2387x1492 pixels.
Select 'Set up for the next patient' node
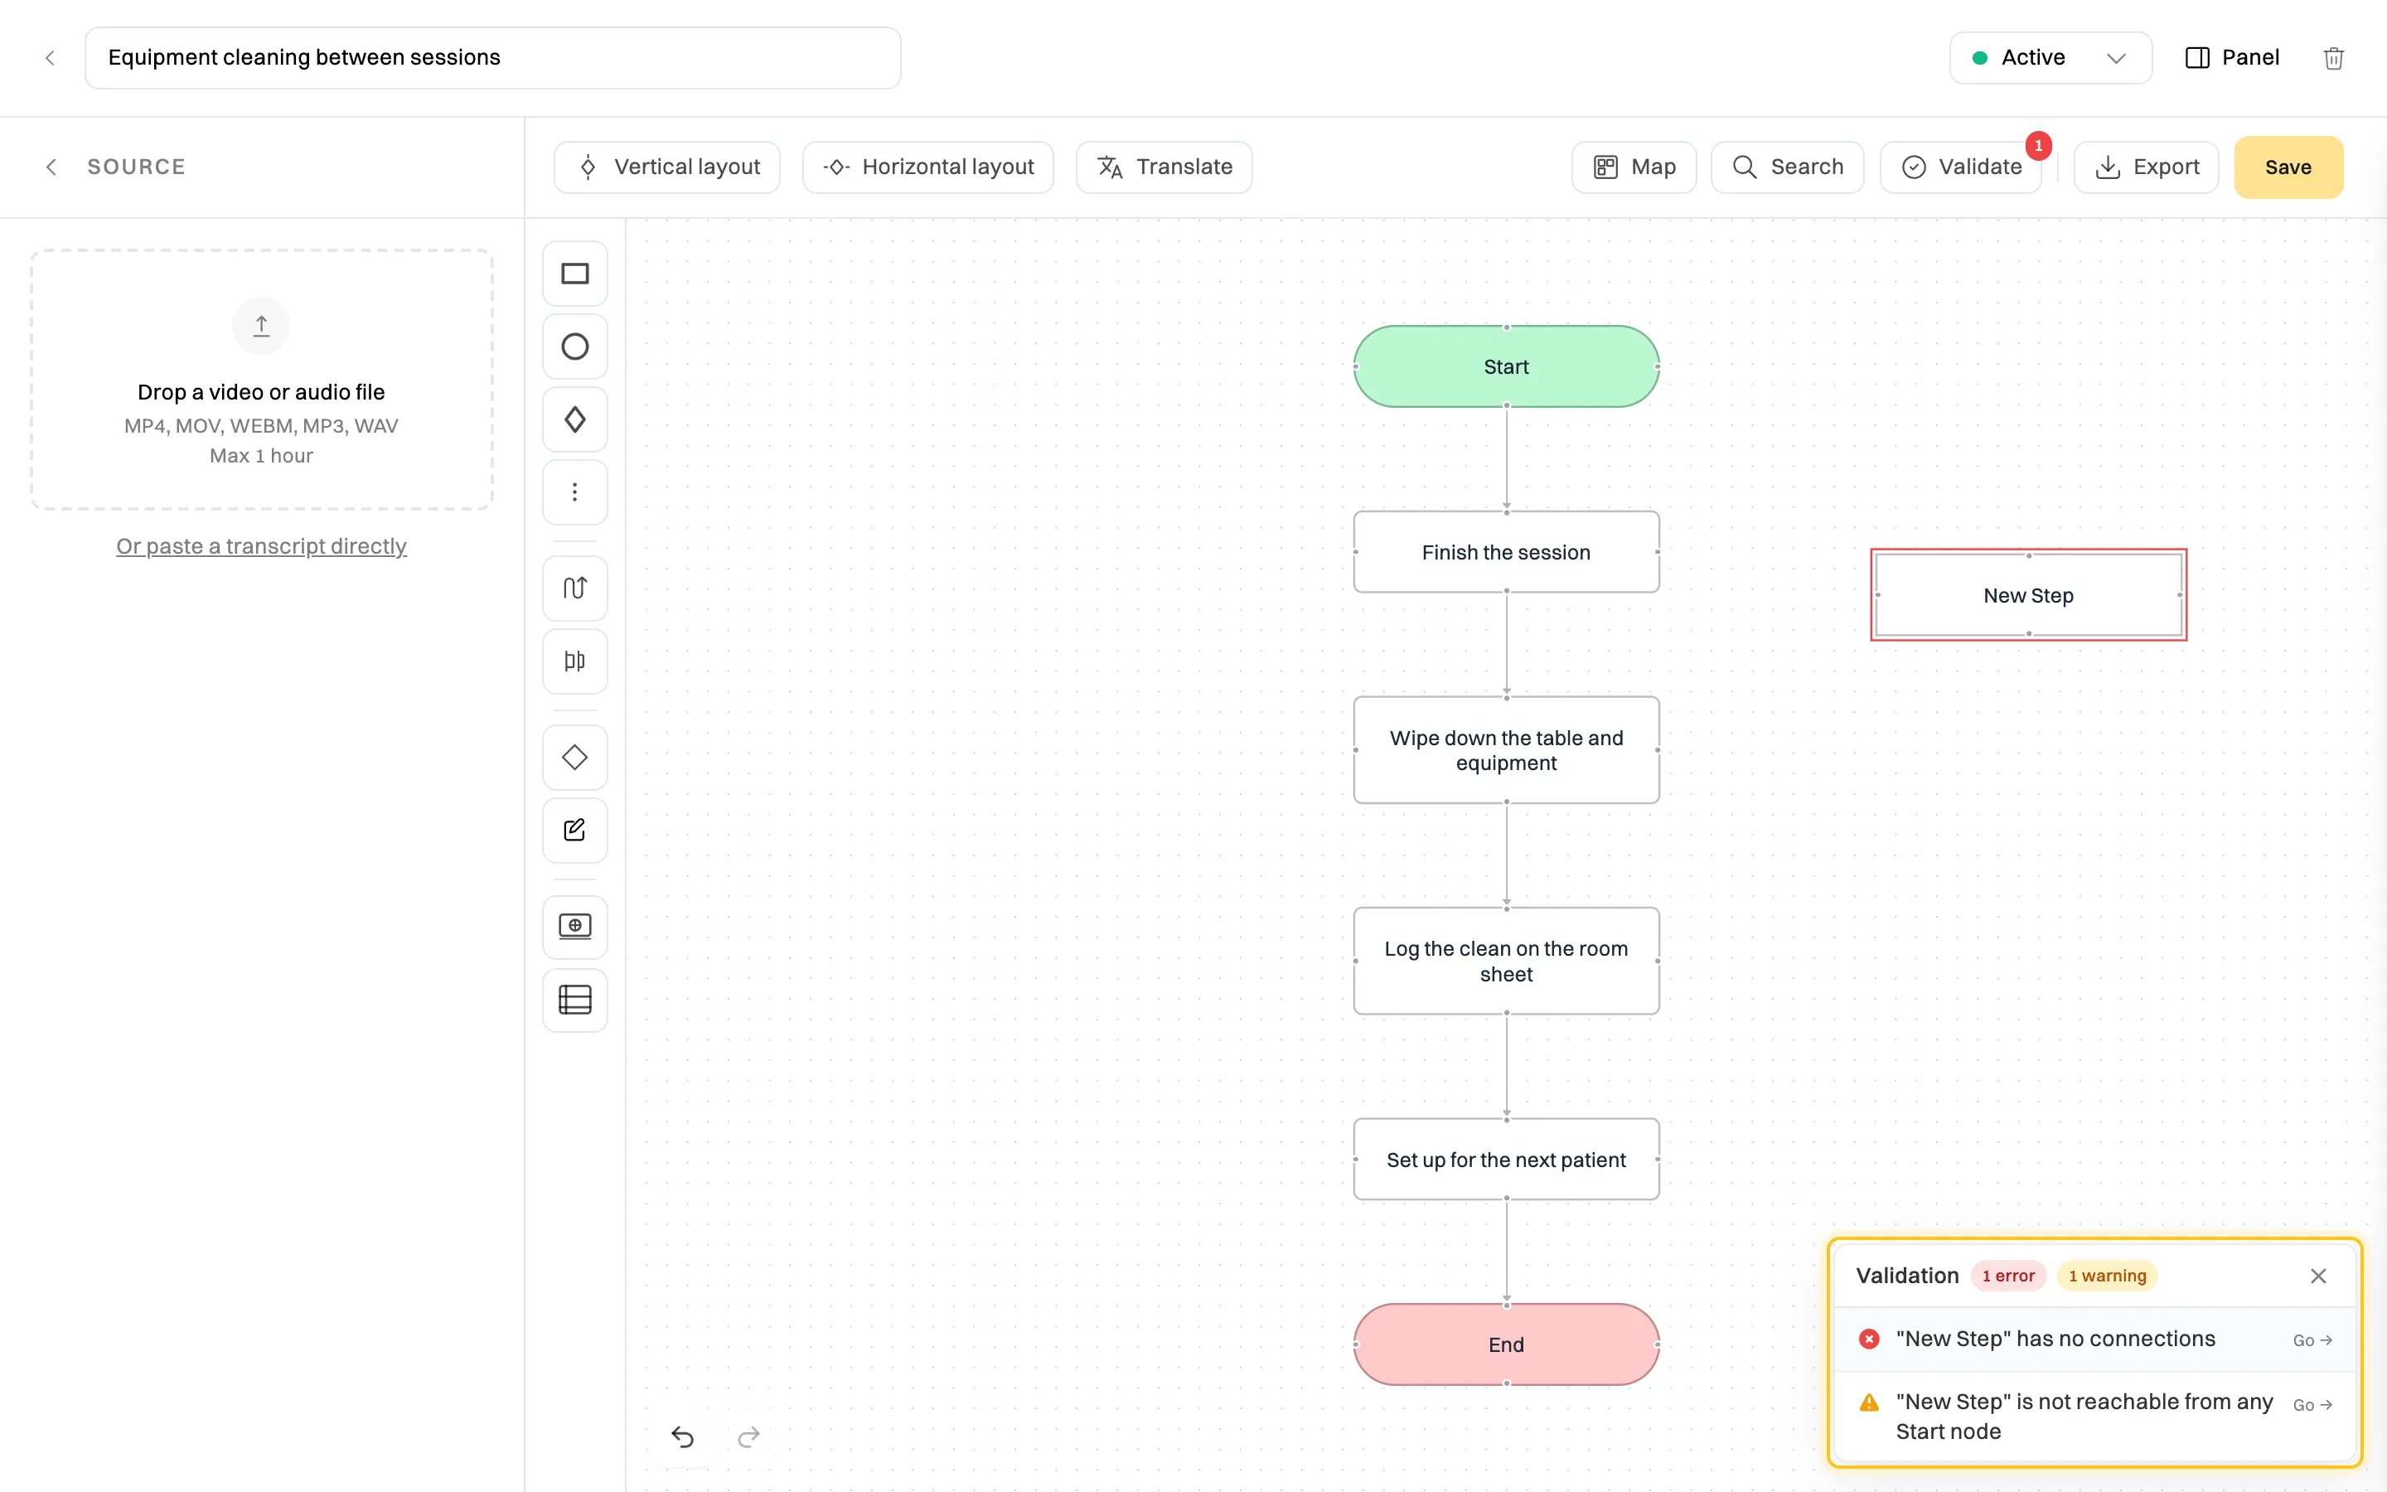point(1506,1160)
